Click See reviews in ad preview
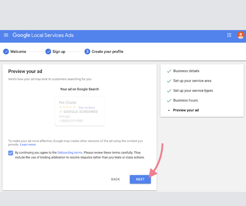This screenshot has width=246, height=206. click(x=86, y=108)
